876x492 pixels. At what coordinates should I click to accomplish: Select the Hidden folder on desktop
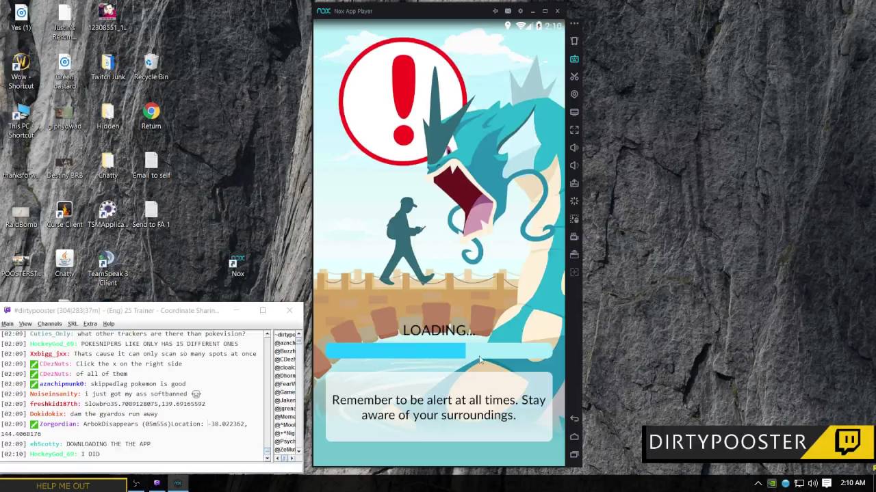(107, 116)
